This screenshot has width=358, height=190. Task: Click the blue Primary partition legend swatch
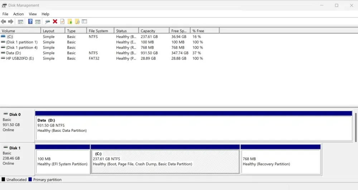click(30, 179)
